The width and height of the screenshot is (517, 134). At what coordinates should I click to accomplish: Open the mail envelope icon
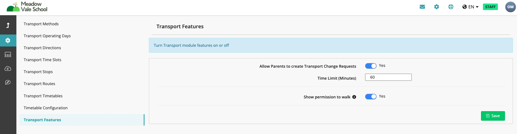(422, 7)
